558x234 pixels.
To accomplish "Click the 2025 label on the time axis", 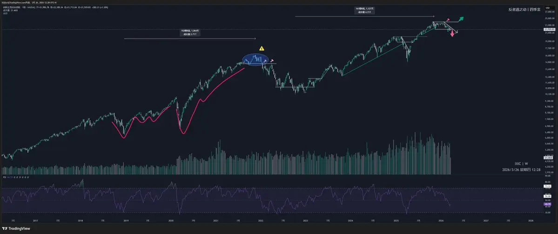I will (396, 221).
